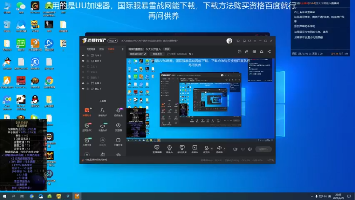Show hidden system tray icons chevron
The image size is (355, 200).
[312, 196]
